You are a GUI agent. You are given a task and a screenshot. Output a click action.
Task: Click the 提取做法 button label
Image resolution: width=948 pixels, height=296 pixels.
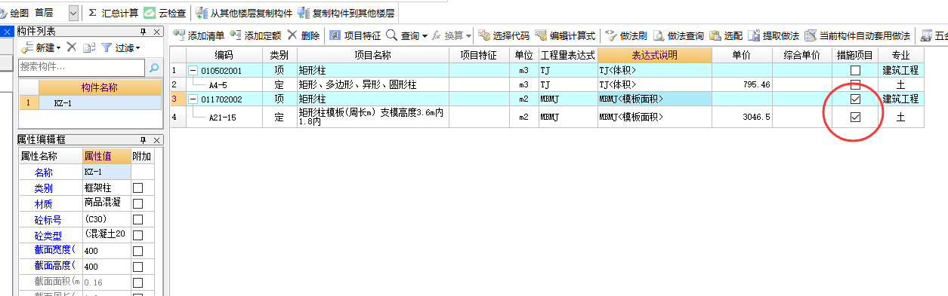tap(781, 35)
